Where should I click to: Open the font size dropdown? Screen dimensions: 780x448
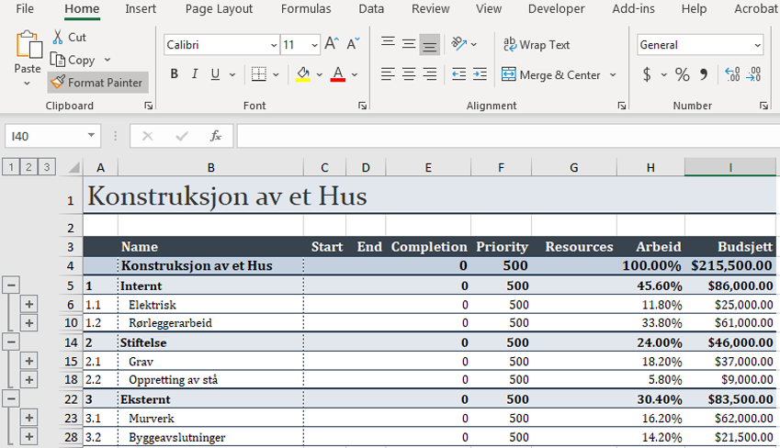pyautogui.click(x=314, y=45)
